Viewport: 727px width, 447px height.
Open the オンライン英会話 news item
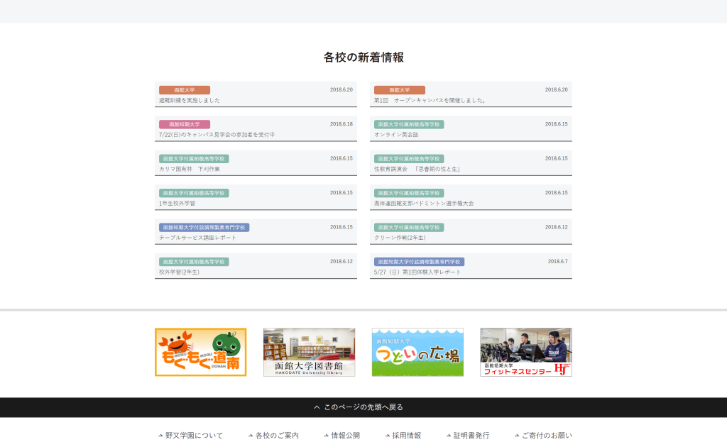(x=471, y=128)
